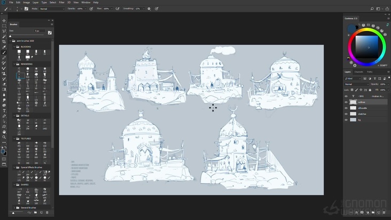The height and width of the screenshot is (220, 391).
Task: Open brush settings panel from options bar
Action: pos(26,9)
